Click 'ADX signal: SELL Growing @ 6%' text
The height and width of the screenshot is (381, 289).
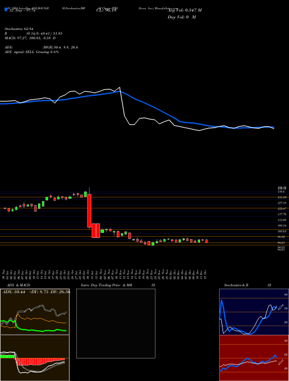[32, 52]
